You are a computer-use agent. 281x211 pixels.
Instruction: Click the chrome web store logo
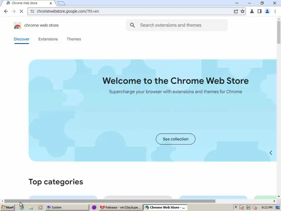point(18,26)
